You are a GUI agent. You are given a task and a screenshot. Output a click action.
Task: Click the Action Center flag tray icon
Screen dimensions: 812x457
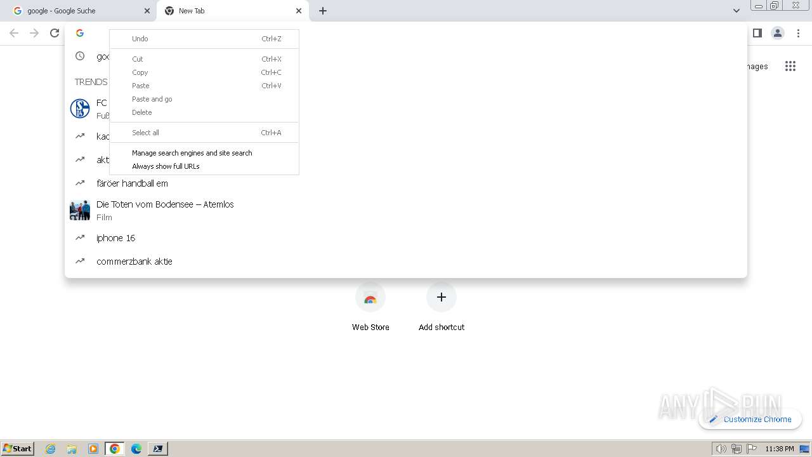coord(752,449)
